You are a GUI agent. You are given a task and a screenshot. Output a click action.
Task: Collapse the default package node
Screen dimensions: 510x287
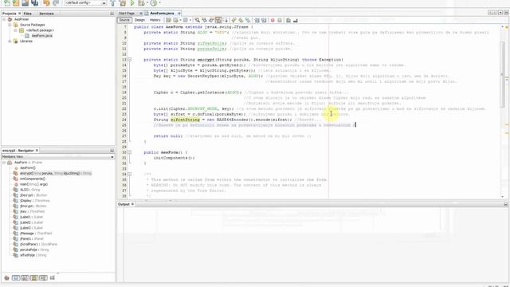tap(15, 30)
